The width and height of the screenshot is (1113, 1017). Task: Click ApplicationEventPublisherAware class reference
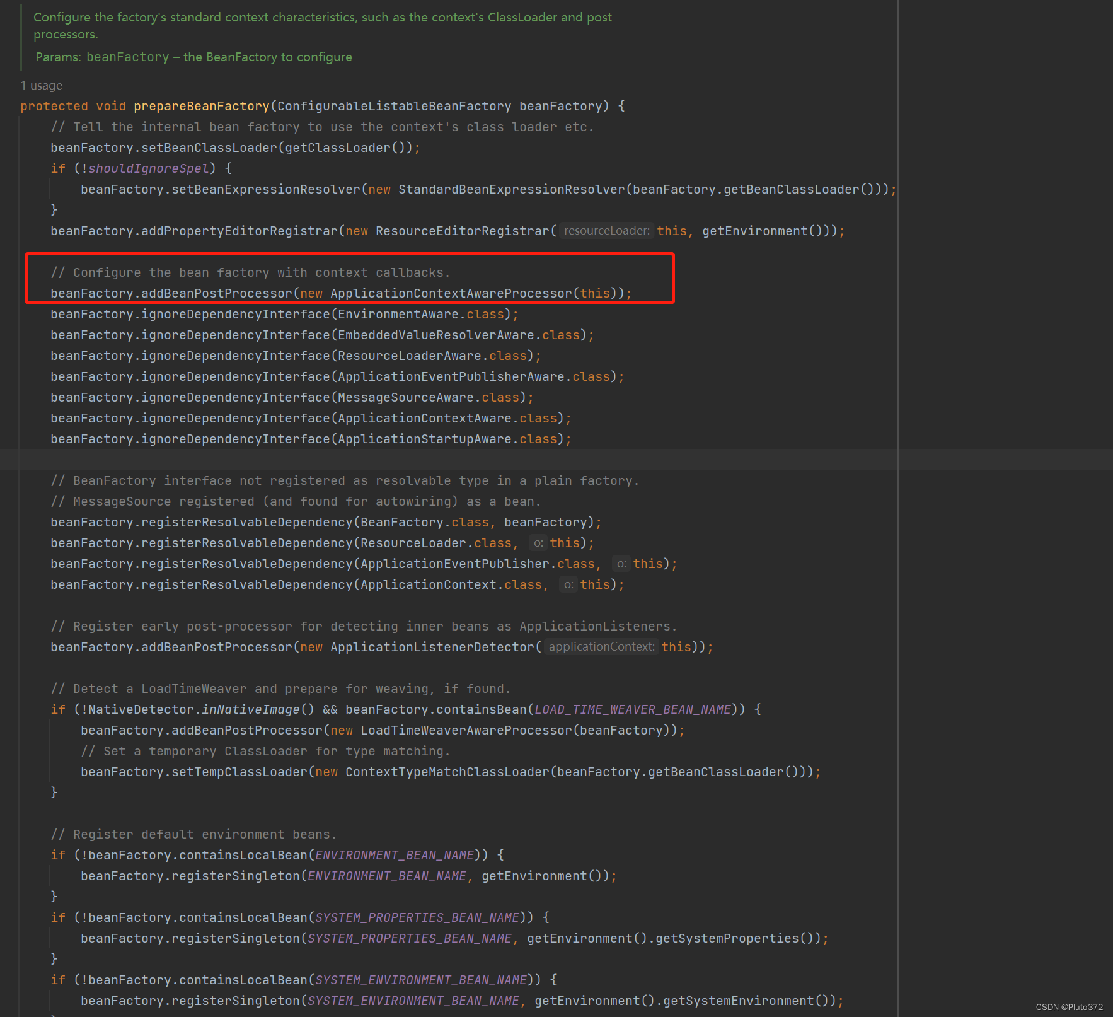(451, 376)
